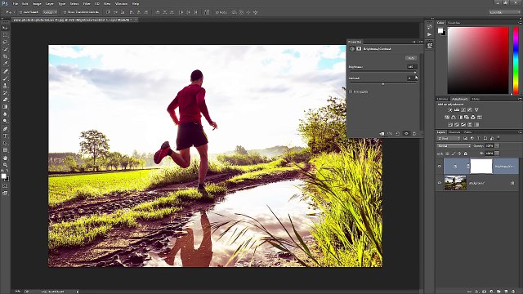523x294 pixels.
Task: Click the Vibrance adjustment icon
Action: click(x=476, y=110)
